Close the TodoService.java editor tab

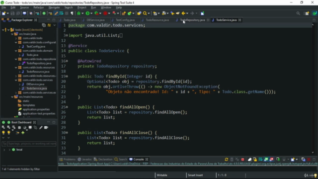[239, 20]
